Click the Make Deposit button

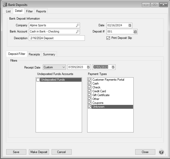(x=39, y=152)
